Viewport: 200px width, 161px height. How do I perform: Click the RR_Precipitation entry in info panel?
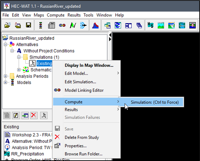point(28,154)
